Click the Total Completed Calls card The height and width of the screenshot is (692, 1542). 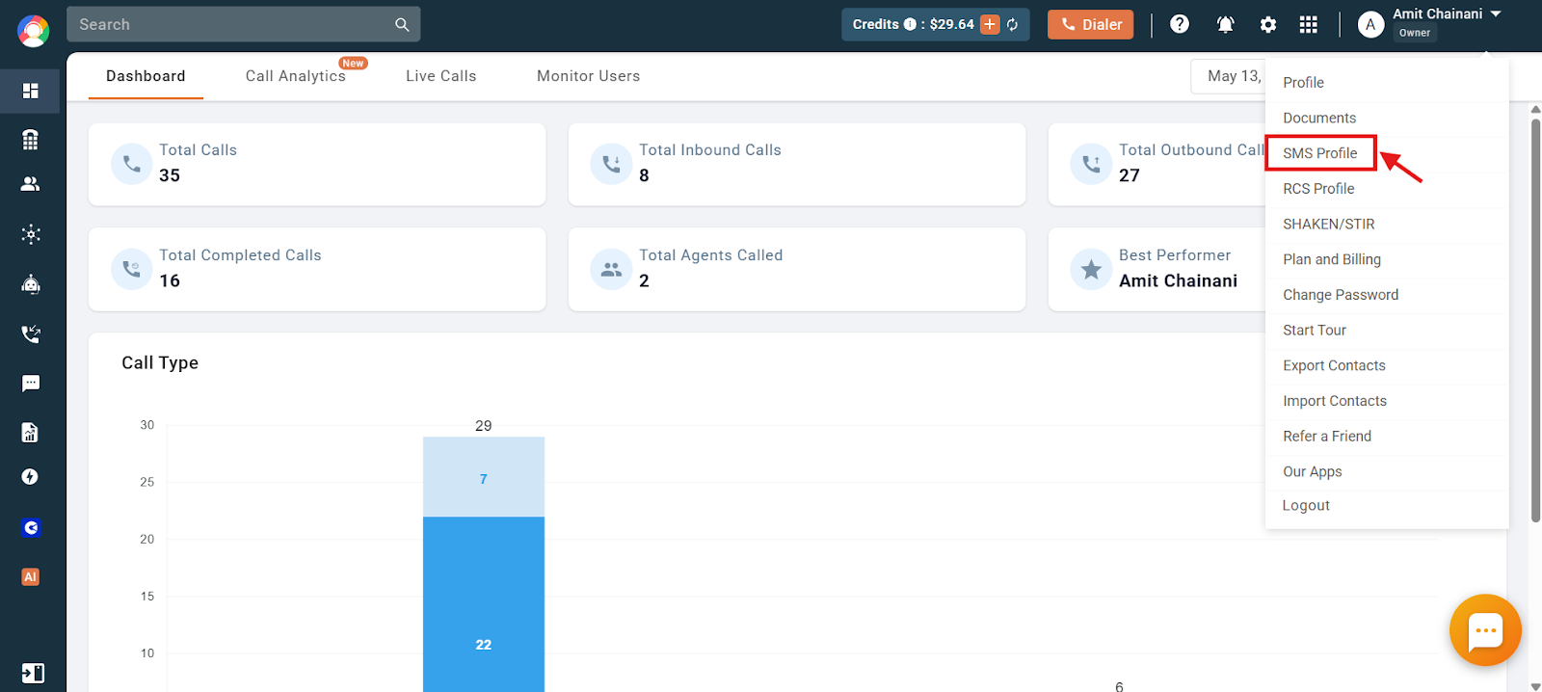[x=317, y=269]
